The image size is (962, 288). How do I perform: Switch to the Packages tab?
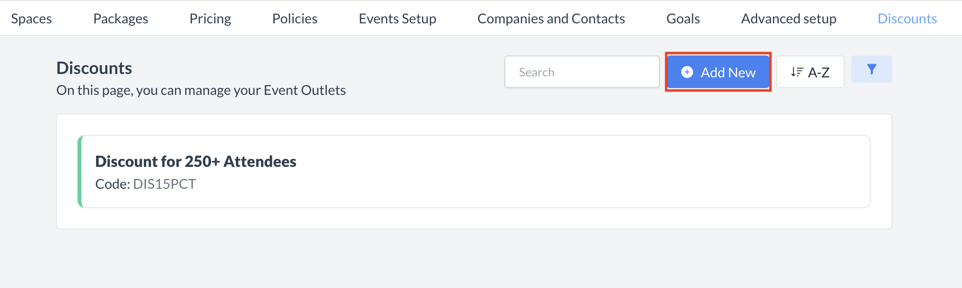121,18
